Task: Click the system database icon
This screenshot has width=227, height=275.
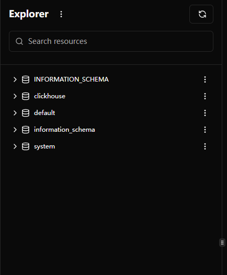Action: (26, 146)
